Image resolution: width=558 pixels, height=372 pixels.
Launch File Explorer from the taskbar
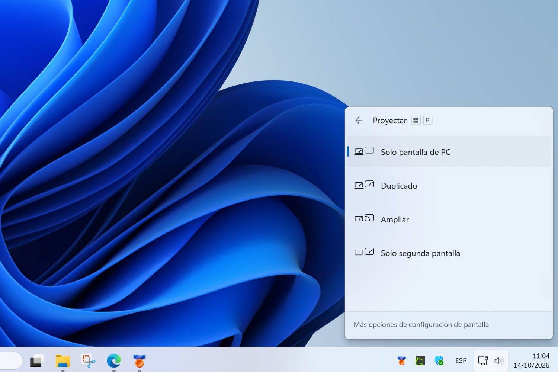click(62, 360)
